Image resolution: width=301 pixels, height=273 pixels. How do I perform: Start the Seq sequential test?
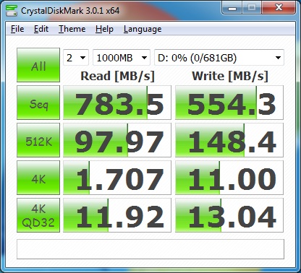click(38, 103)
